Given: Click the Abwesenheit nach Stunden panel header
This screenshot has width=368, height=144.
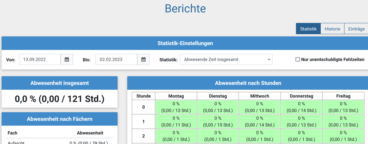Looking at the screenshot, I should pyautogui.click(x=248, y=83).
